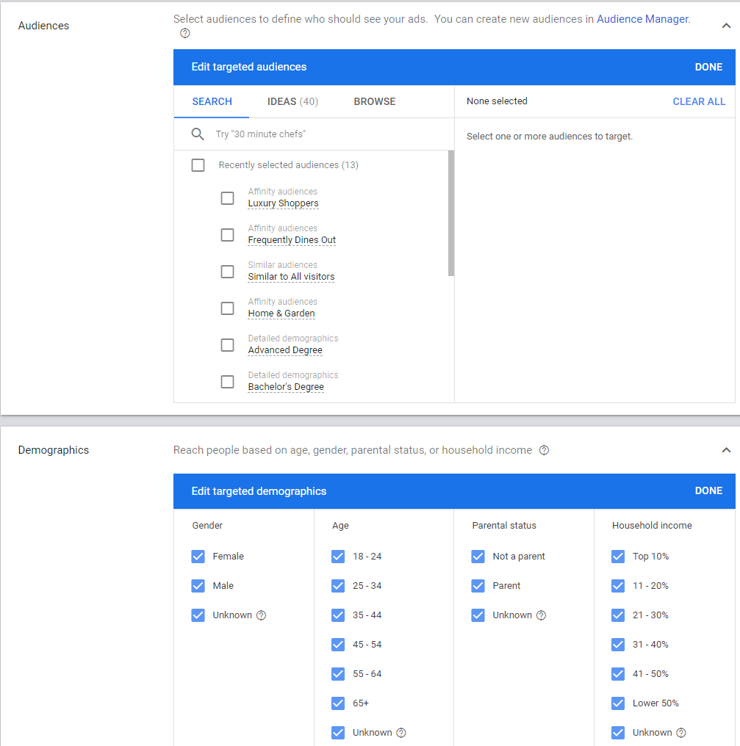Click help icon beside Gender Unknown
Image resolution: width=740 pixels, height=746 pixels.
click(261, 615)
